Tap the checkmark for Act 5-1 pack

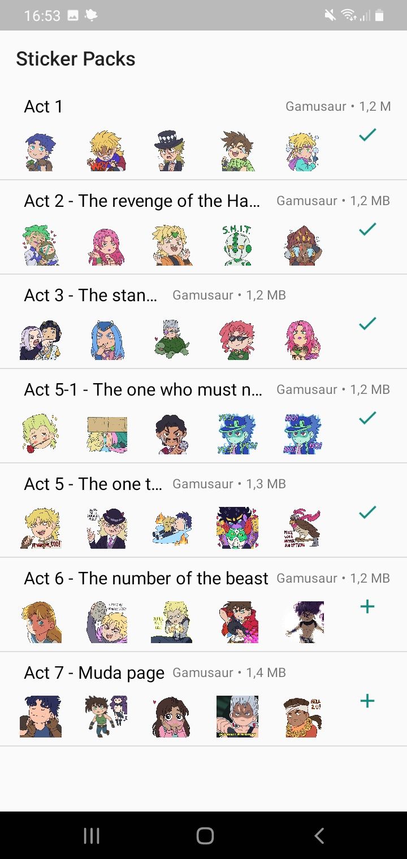click(367, 418)
